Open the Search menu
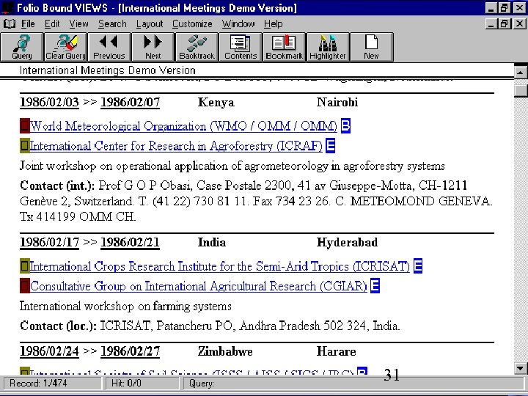This screenshot has width=528, height=396. (x=112, y=24)
